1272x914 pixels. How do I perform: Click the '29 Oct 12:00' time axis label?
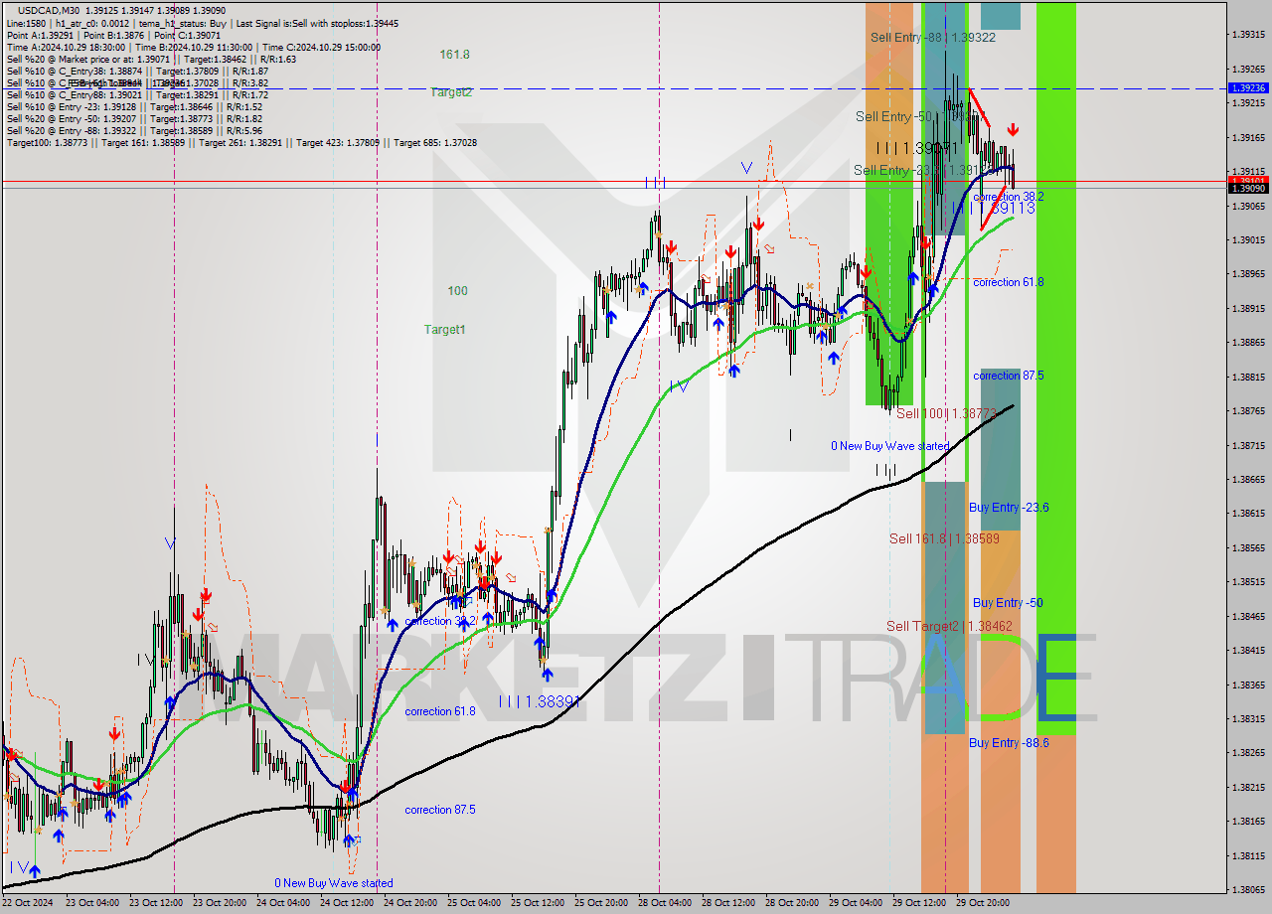(919, 903)
